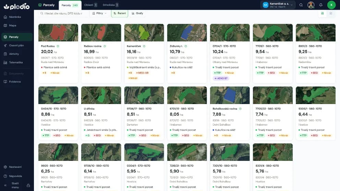Open the green K user avatar
This screenshot has height=191, width=340.
coord(331,5)
